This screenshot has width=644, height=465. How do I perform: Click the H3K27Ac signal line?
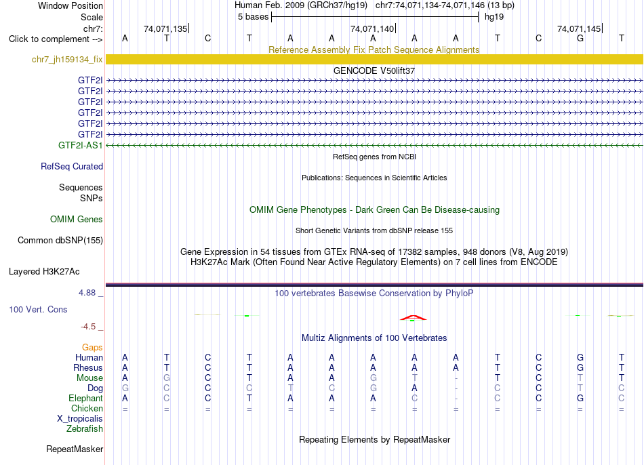(374, 284)
